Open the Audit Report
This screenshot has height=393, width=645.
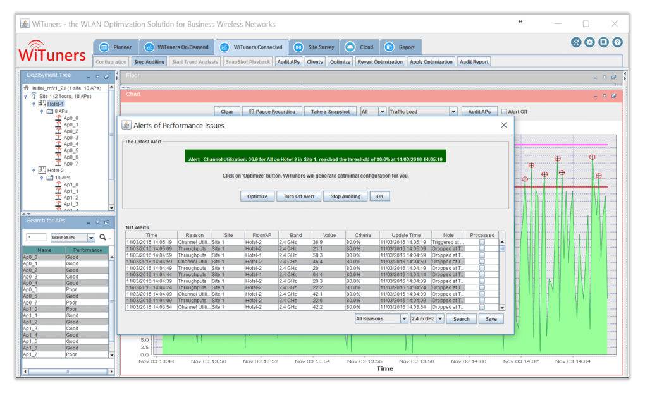pos(474,62)
